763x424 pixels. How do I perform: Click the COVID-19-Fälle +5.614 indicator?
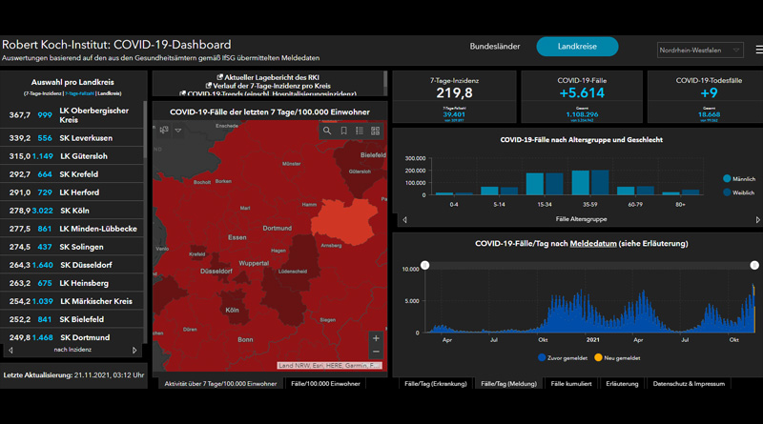582,96
